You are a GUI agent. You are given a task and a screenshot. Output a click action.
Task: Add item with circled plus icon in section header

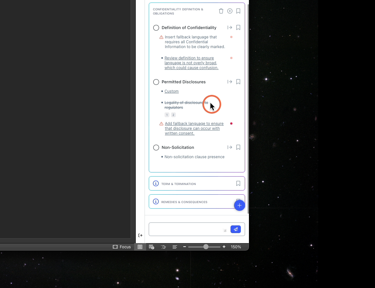(x=230, y=11)
